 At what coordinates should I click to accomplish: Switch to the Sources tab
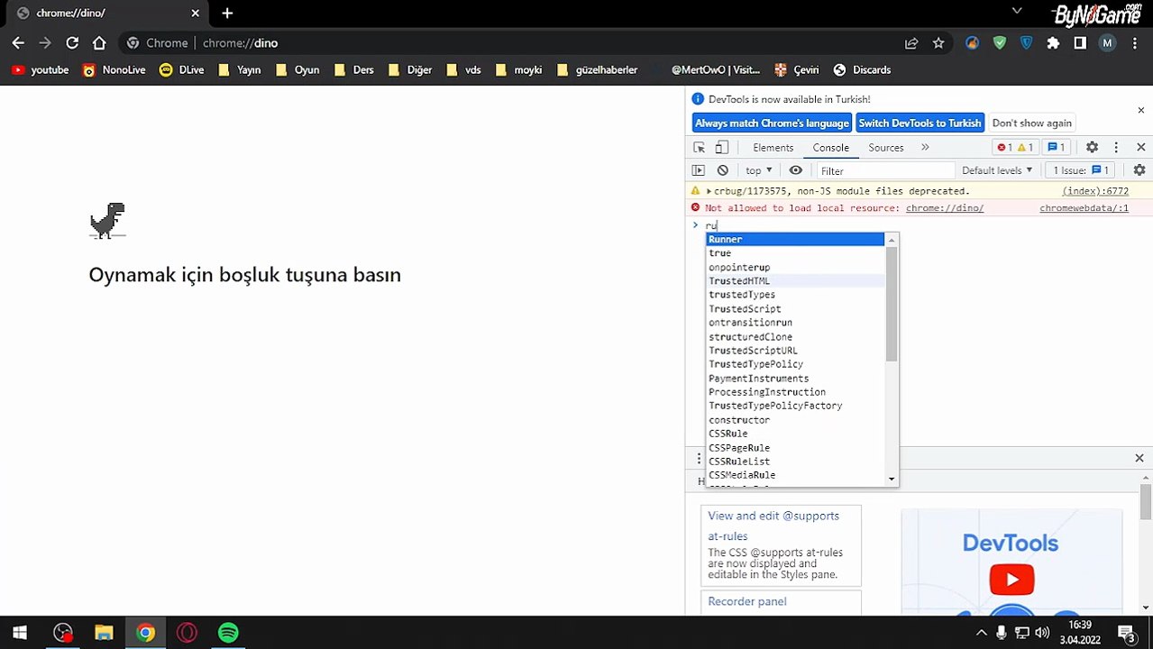(885, 147)
